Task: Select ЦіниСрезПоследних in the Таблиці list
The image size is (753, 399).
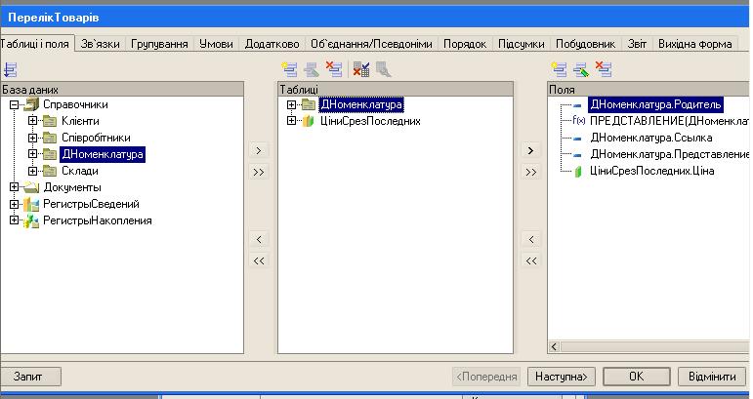Action: click(370, 121)
